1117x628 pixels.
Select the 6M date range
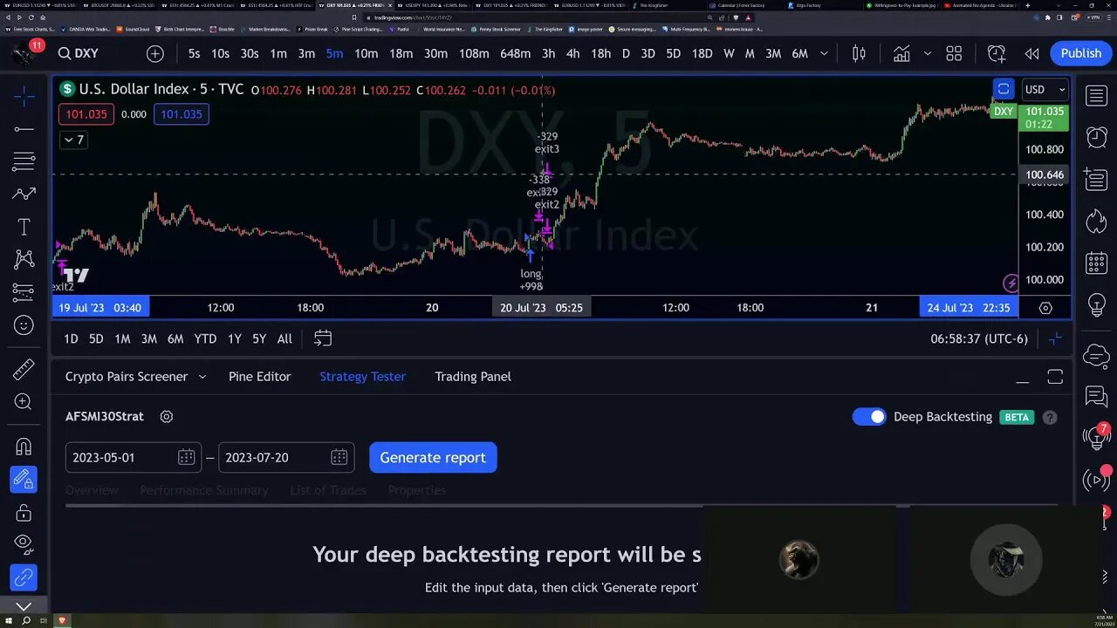(175, 338)
